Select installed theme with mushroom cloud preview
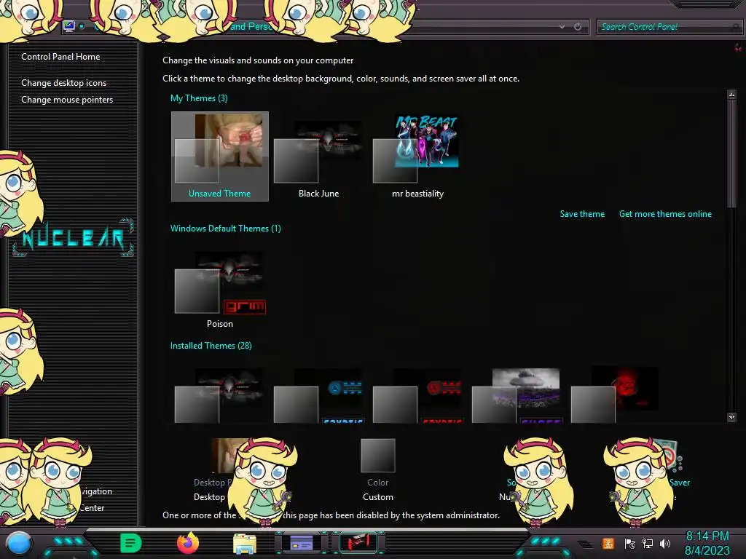This screenshot has height=559, width=746. [x=517, y=395]
